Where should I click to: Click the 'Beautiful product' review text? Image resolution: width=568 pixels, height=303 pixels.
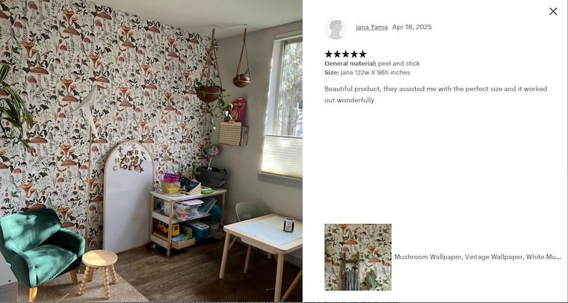(436, 94)
